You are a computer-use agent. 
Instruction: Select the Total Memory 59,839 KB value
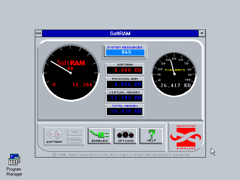(x=124, y=111)
